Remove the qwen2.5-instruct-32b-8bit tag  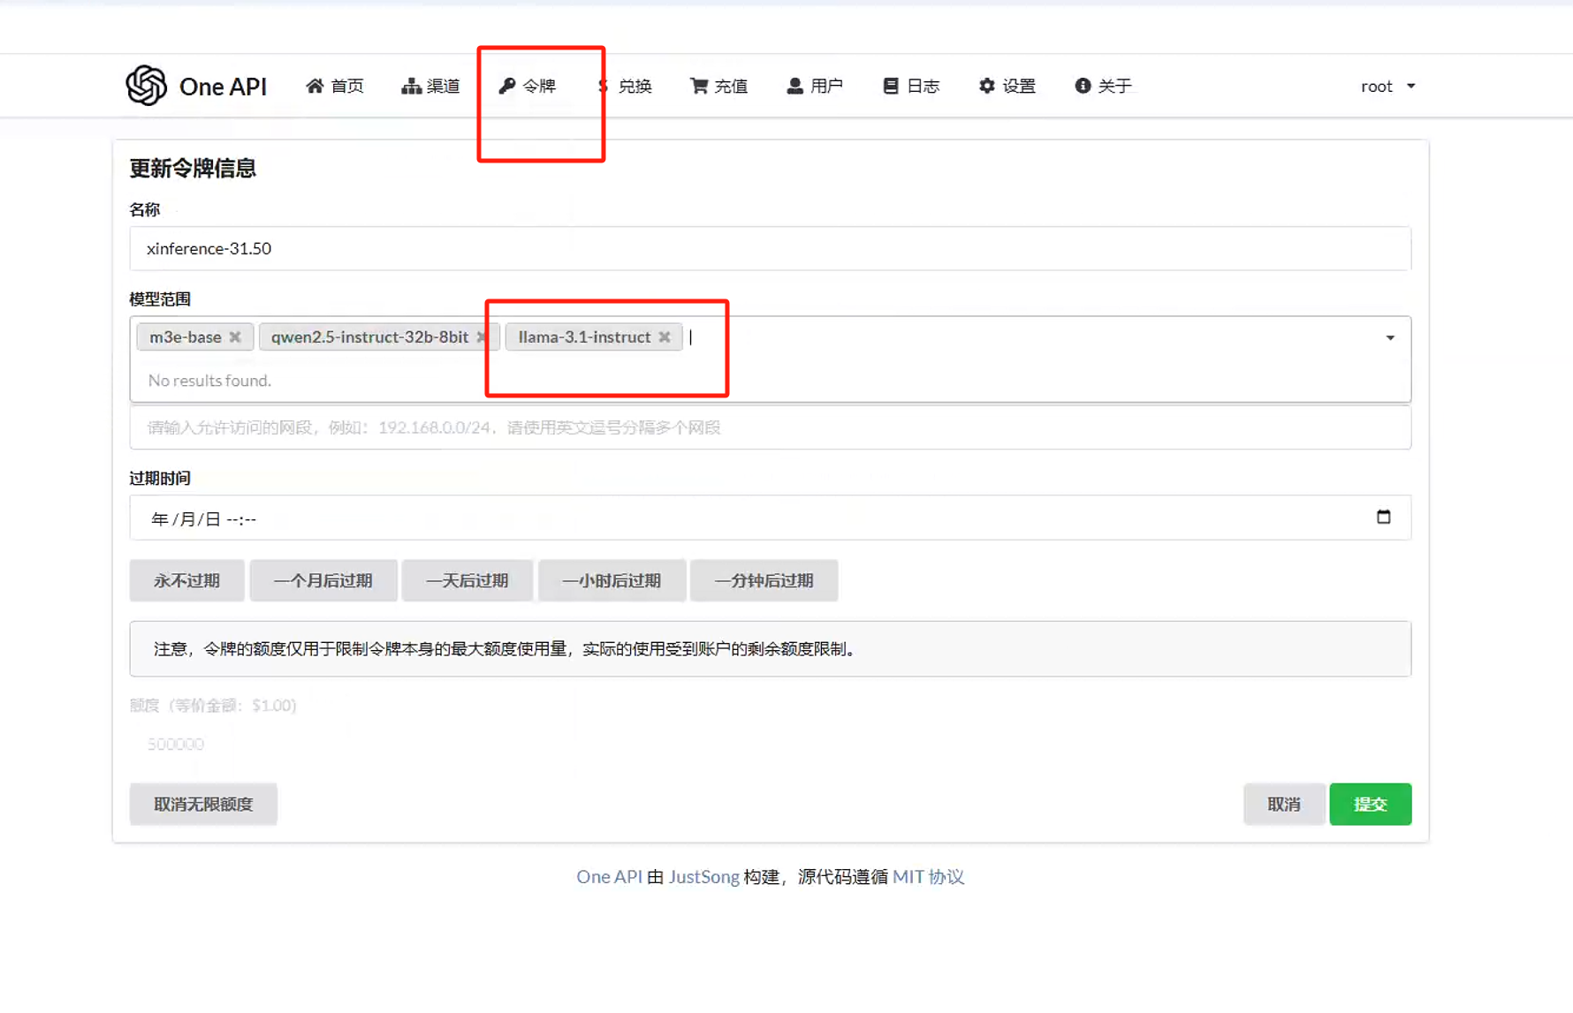coord(481,337)
